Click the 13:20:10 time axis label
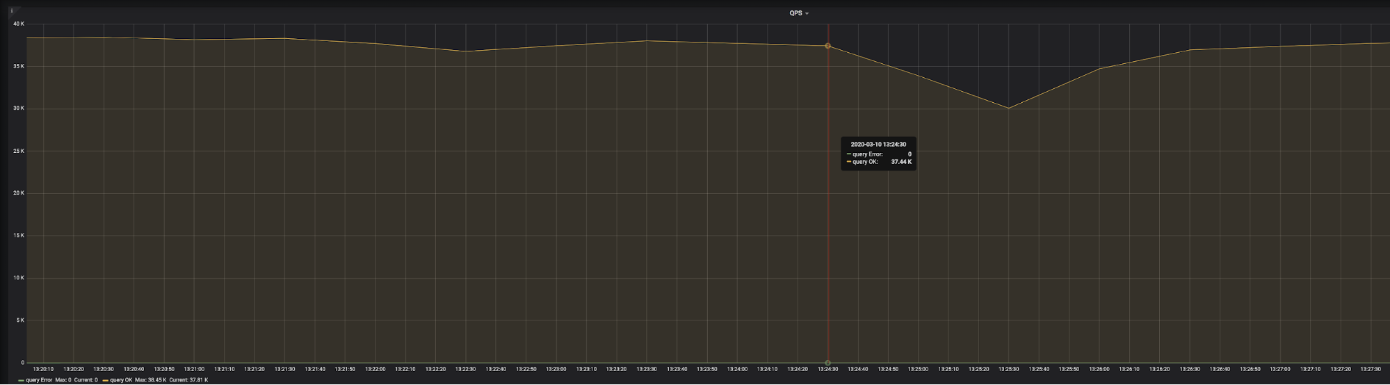 point(43,370)
